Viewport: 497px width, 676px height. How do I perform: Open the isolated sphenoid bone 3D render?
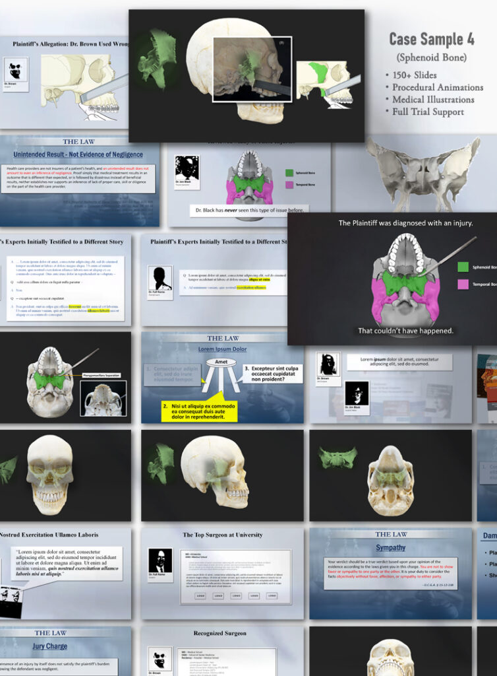423,174
